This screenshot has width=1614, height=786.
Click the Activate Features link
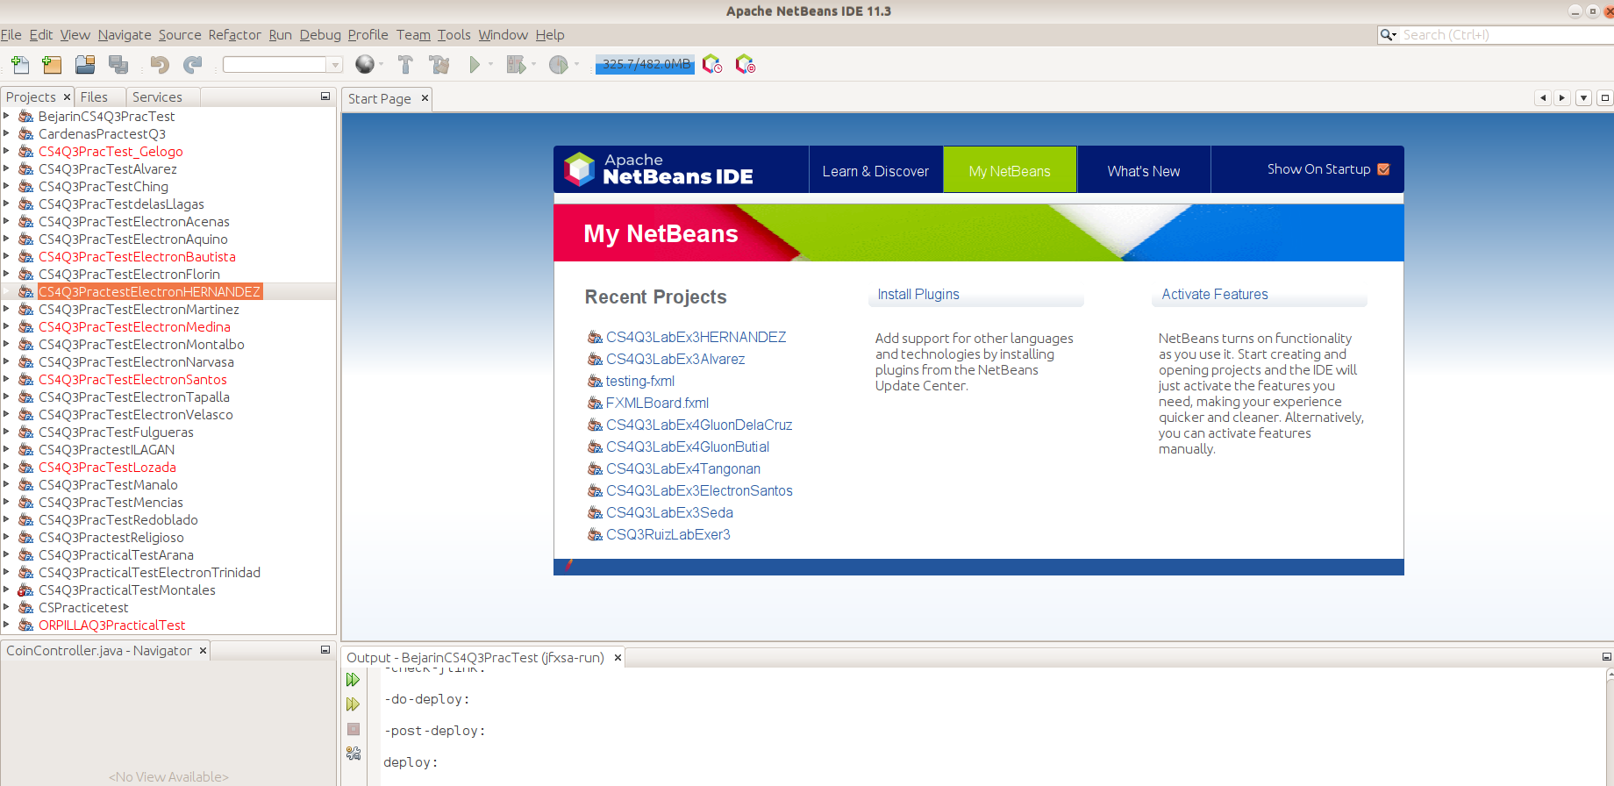click(x=1215, y=295)
